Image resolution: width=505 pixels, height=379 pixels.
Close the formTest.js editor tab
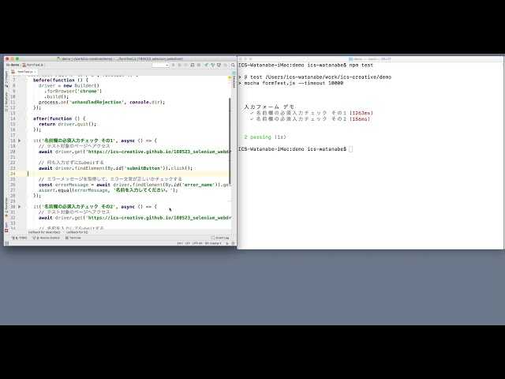(x=35, y=72)
